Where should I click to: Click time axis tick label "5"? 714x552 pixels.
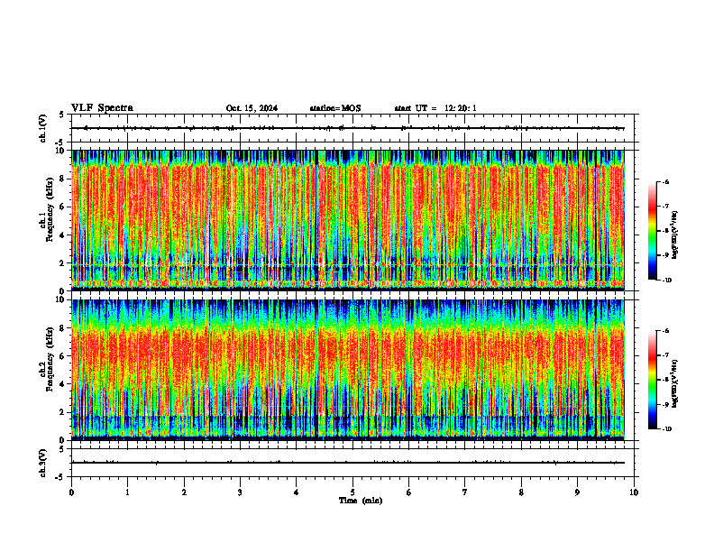[x=352, y=492]
